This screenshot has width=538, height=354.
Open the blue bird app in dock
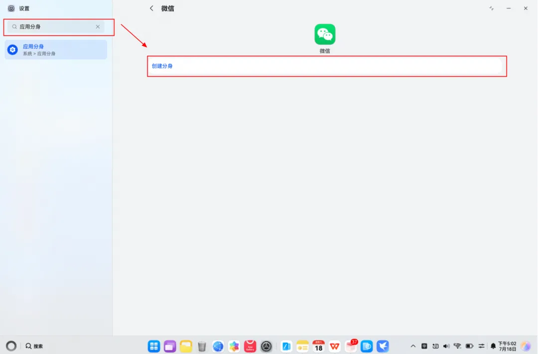pyautogui.click(x=383, y=346)
